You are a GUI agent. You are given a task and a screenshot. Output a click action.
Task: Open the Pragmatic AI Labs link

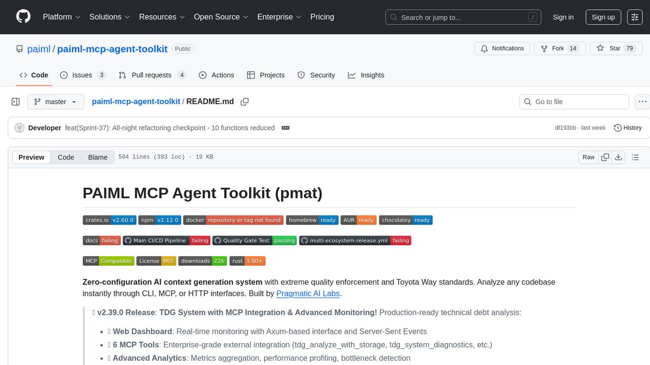[x=309, y=293]
